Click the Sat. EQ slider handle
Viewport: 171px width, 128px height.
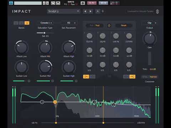pos(44,33)
